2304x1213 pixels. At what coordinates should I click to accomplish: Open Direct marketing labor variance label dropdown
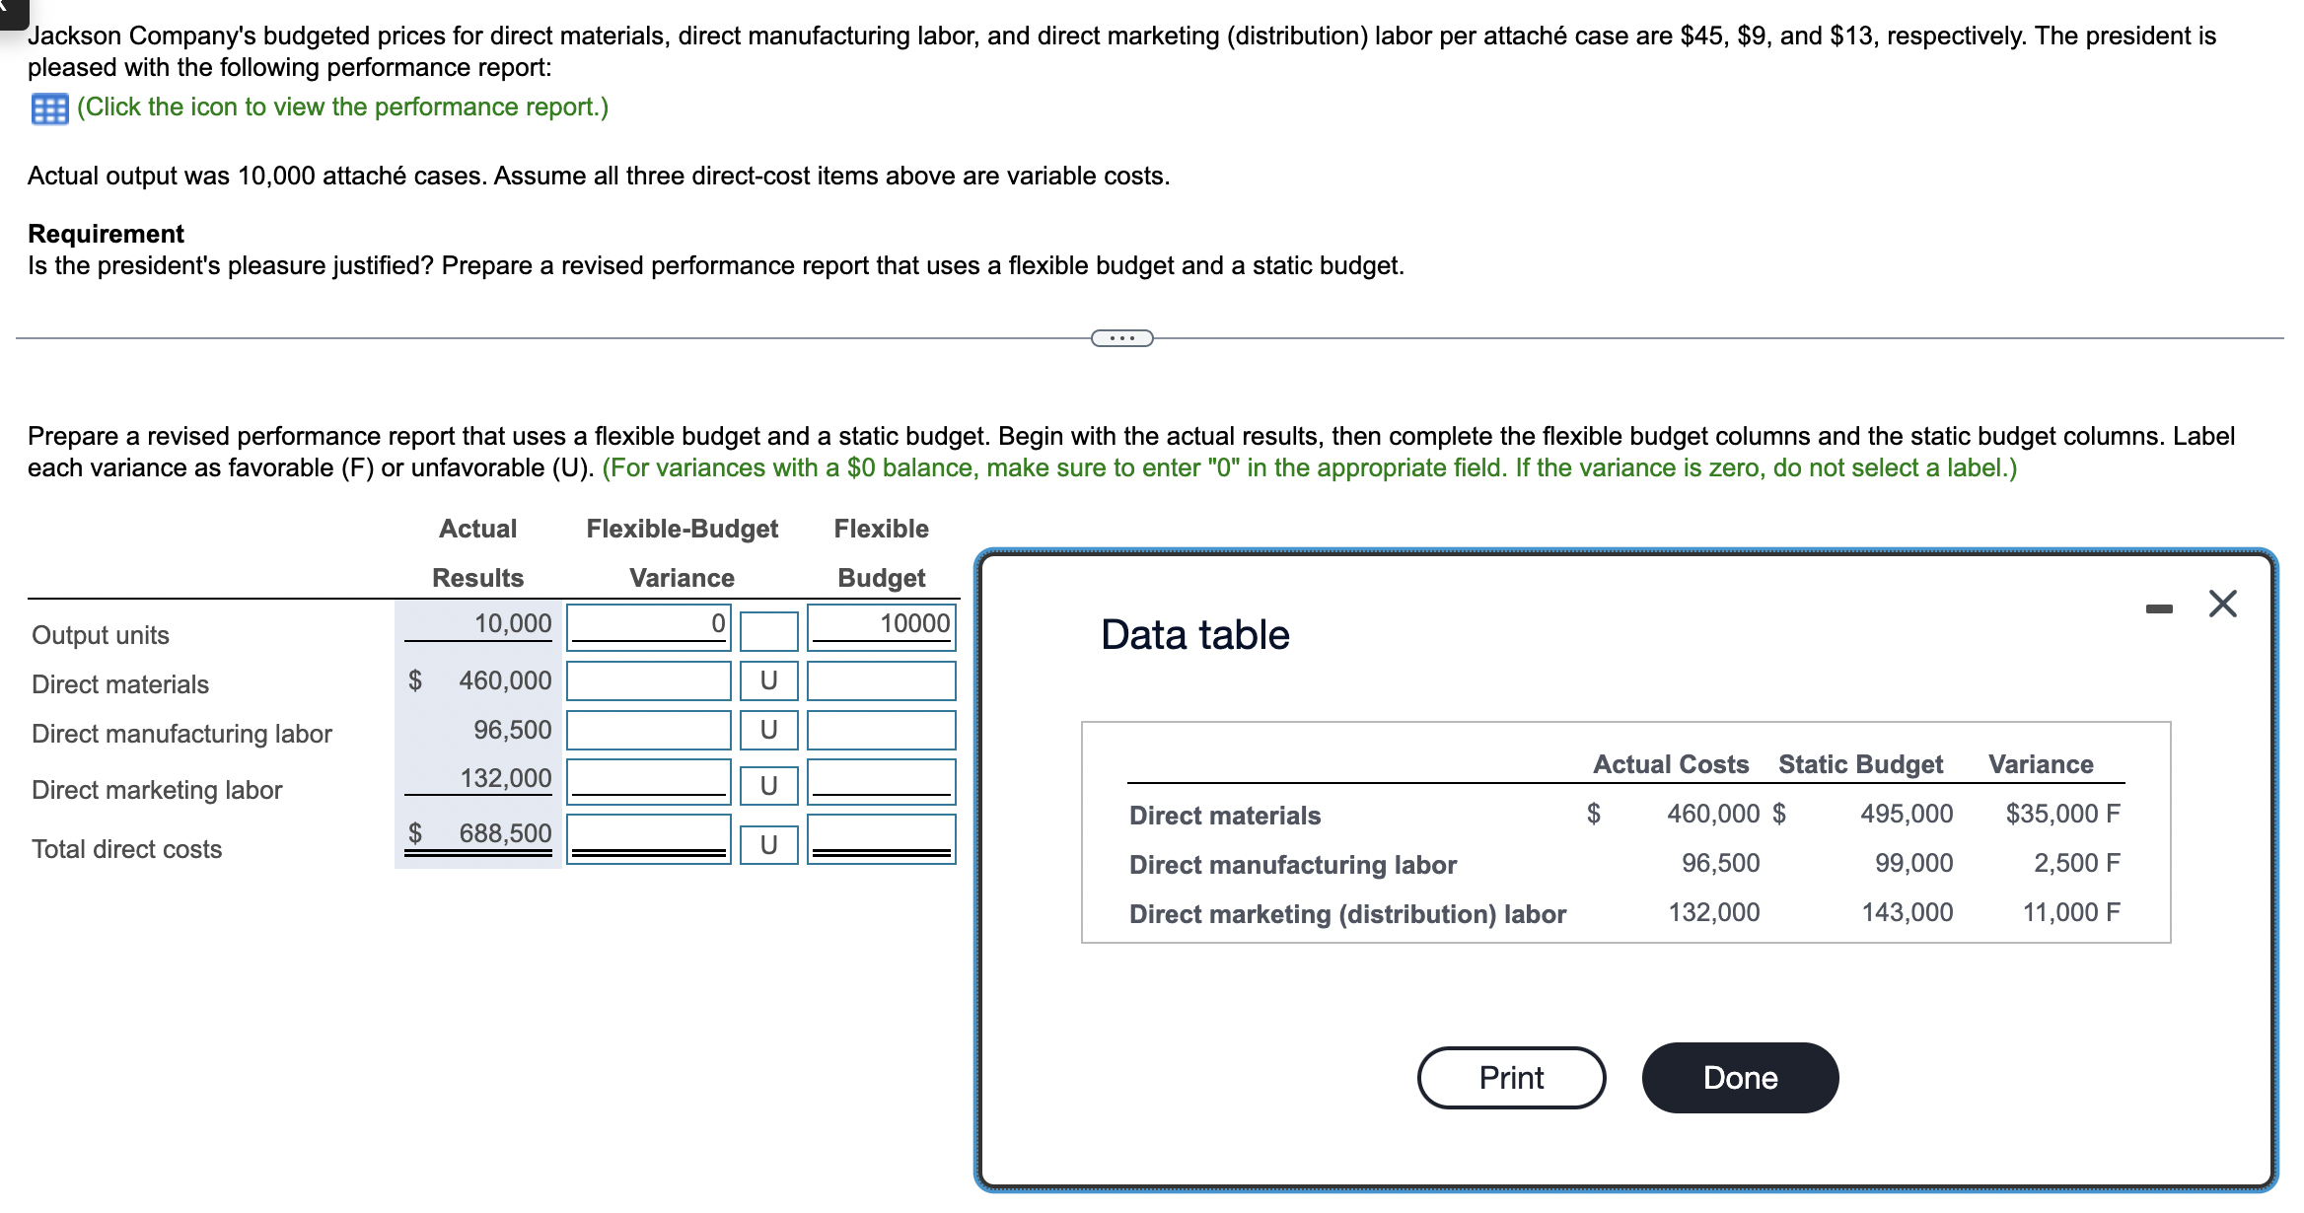(768, 785)
